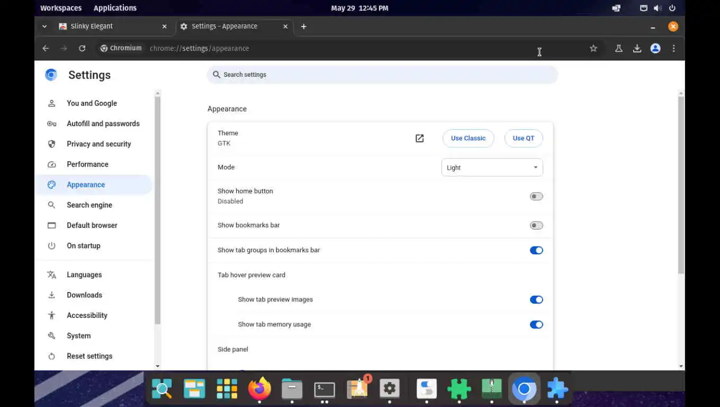Image resolution: width=720 pixels, height=407 pixels.
Task: Open the tab search dropdown arrow
Action: pyautogui.click(x=44, y=26)
